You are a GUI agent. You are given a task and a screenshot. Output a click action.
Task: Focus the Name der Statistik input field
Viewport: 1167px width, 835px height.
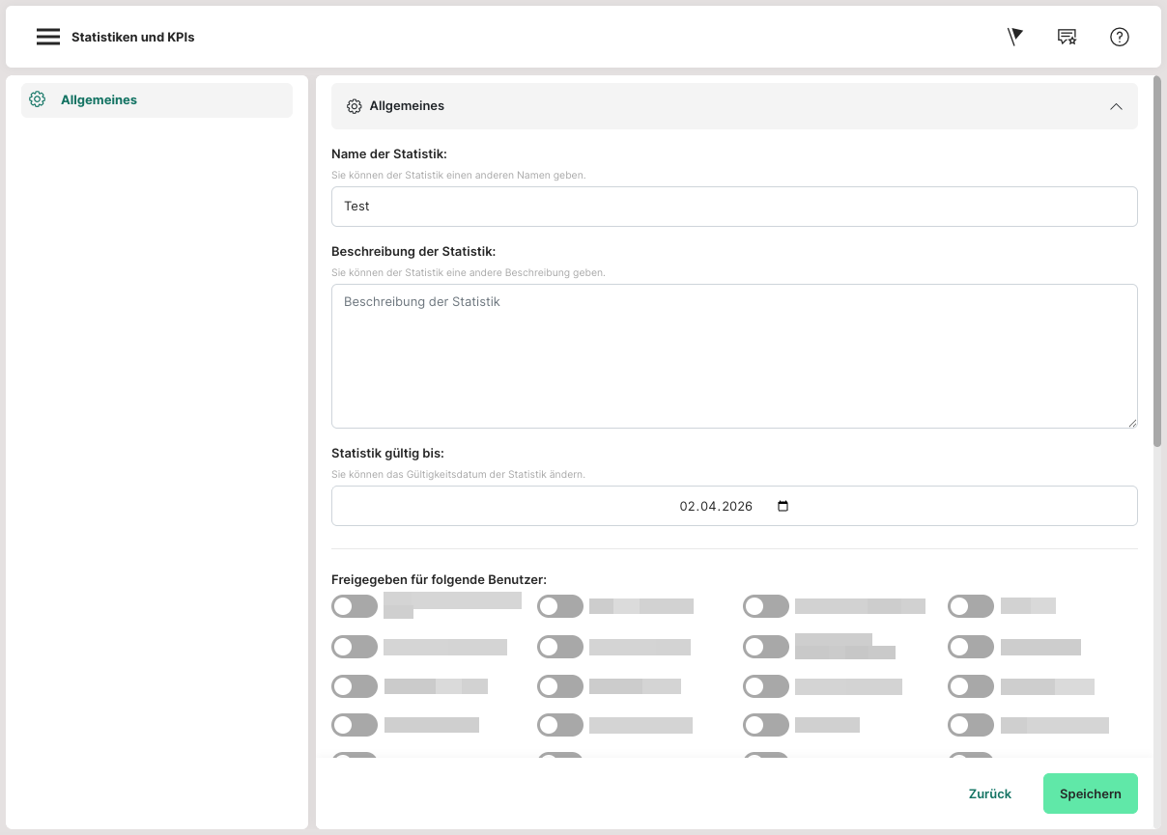[x=734, y=207]
